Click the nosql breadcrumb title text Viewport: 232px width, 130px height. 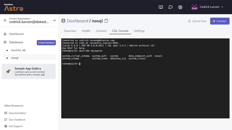point(97,21)
